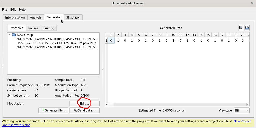Click bit cell under column 20

click(x=243, y=41)
